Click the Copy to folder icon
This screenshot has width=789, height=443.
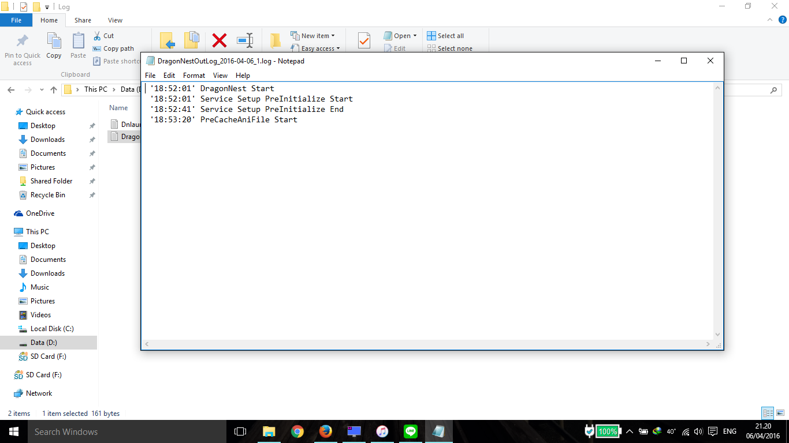click(x=192, y=40)
